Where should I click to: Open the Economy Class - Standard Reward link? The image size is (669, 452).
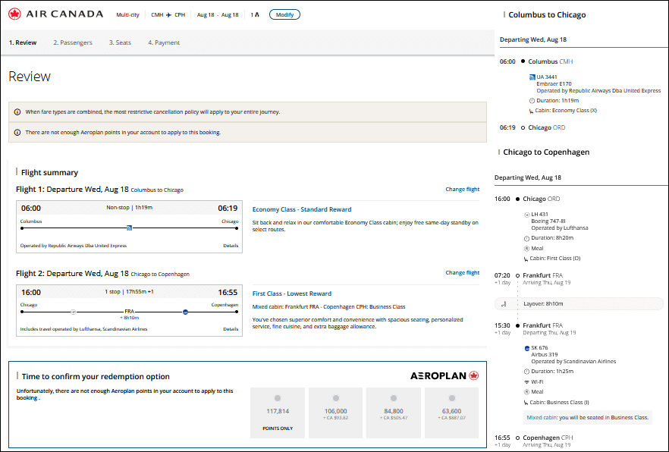[302, 209]
